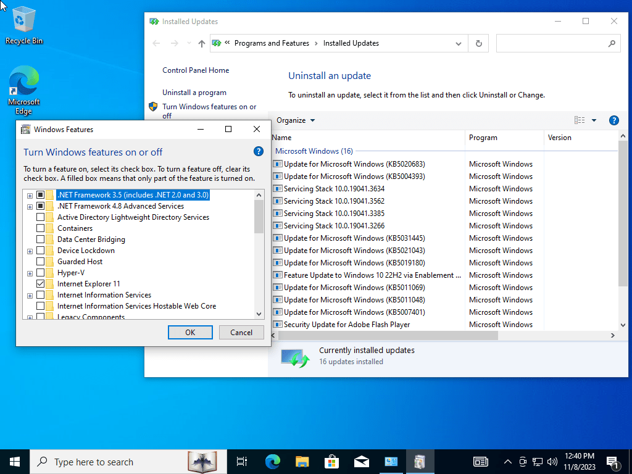
Task: Click Programs and Features breadcrumb
Action: point(272,43)
